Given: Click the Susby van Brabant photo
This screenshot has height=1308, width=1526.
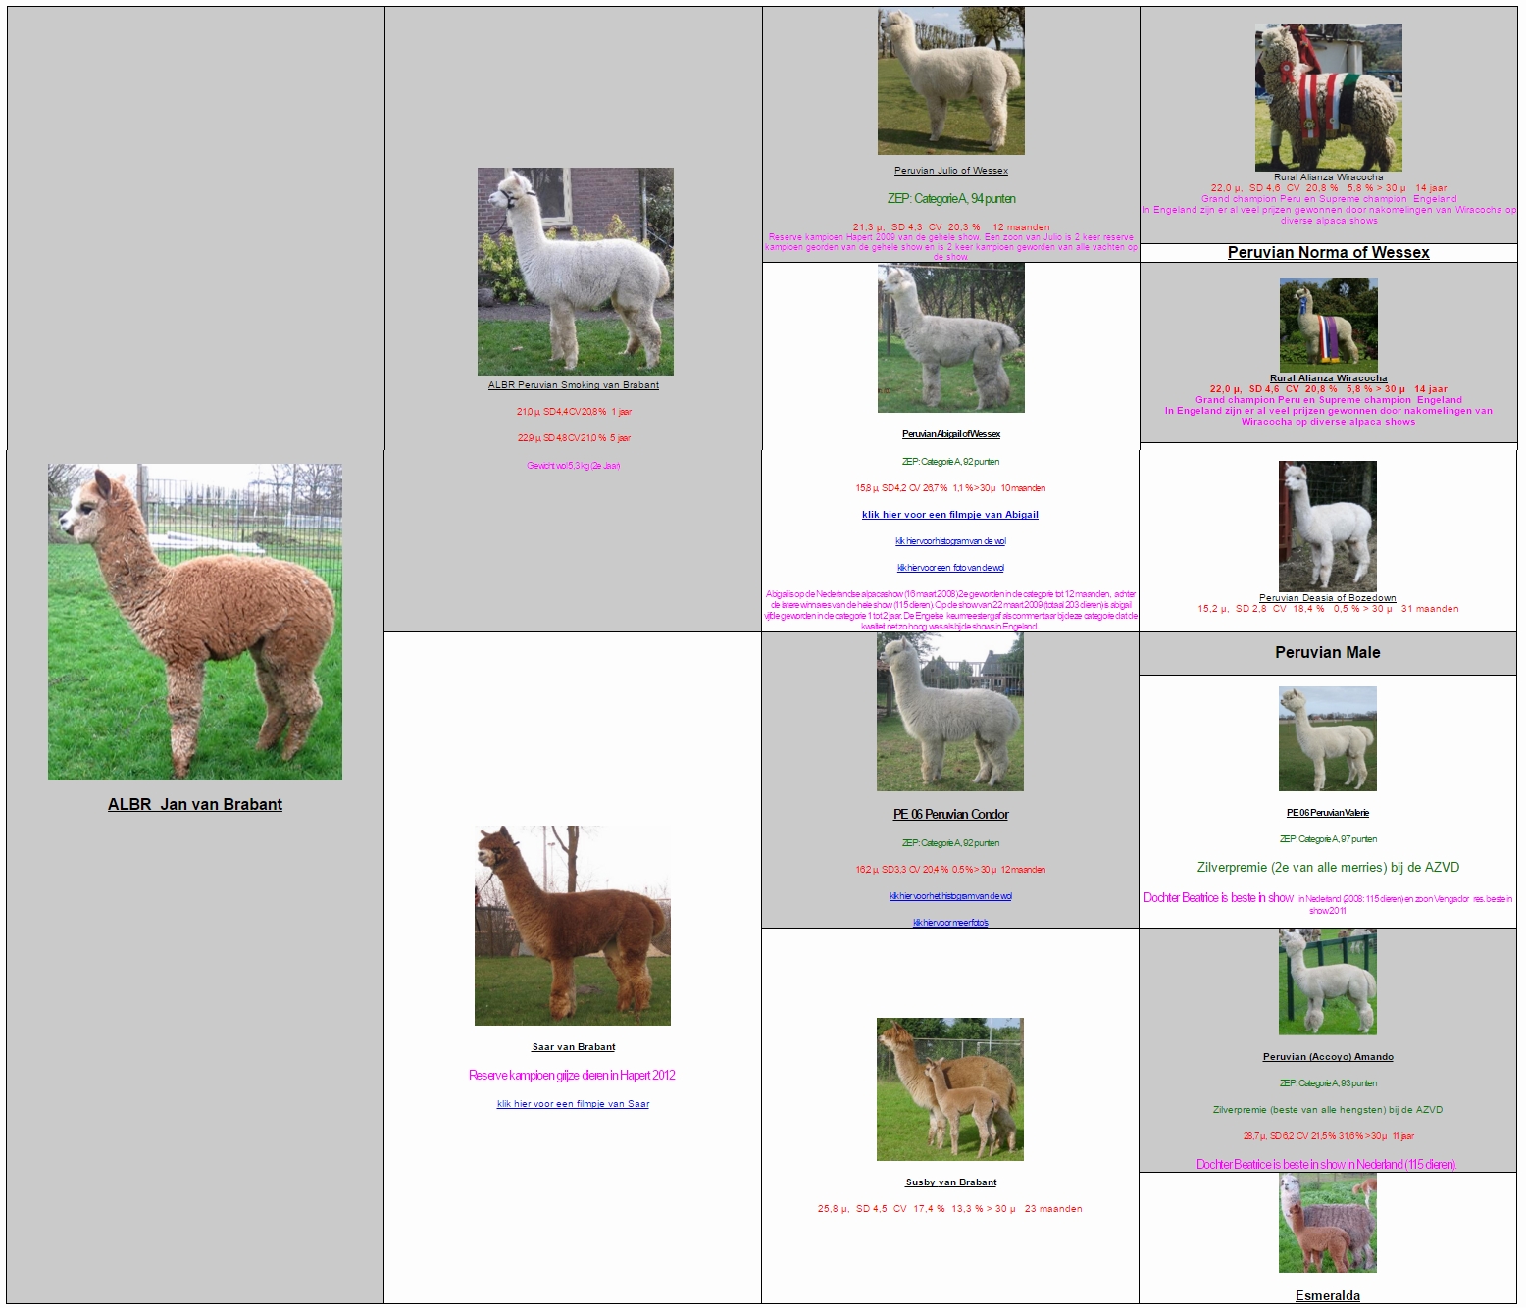Looking at the screenshot, I should point(949,1089).
